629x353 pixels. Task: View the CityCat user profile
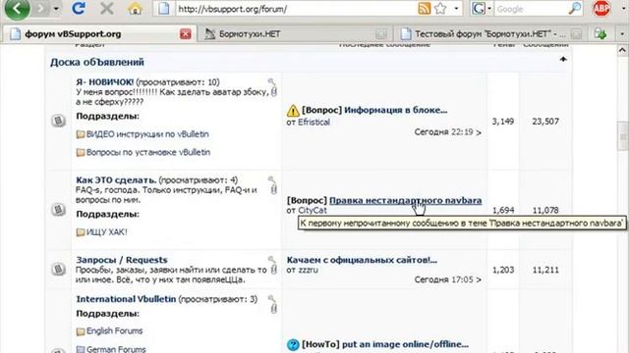point(313,210)
